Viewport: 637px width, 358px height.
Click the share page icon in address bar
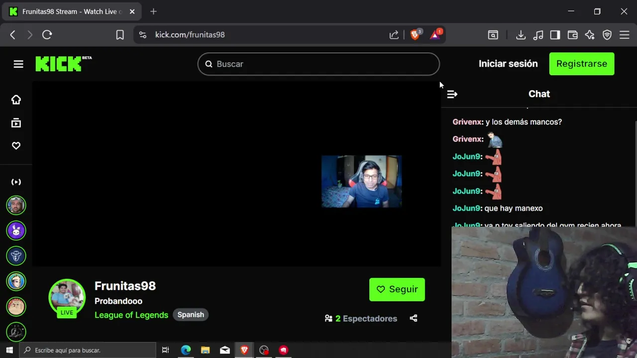click(x=394, y=35)
